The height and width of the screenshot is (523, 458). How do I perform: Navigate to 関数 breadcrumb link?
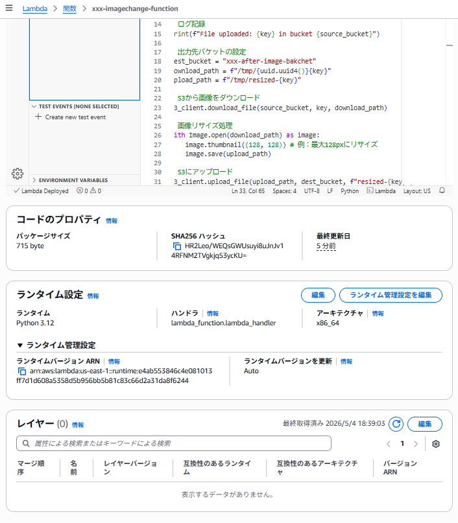click(x=70, y=8)
